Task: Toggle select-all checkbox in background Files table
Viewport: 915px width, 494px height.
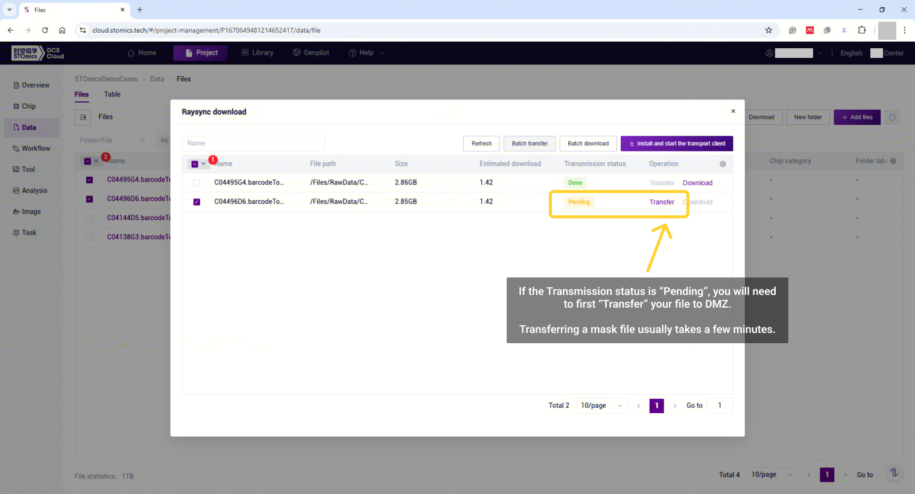Action: coord(87,161)
